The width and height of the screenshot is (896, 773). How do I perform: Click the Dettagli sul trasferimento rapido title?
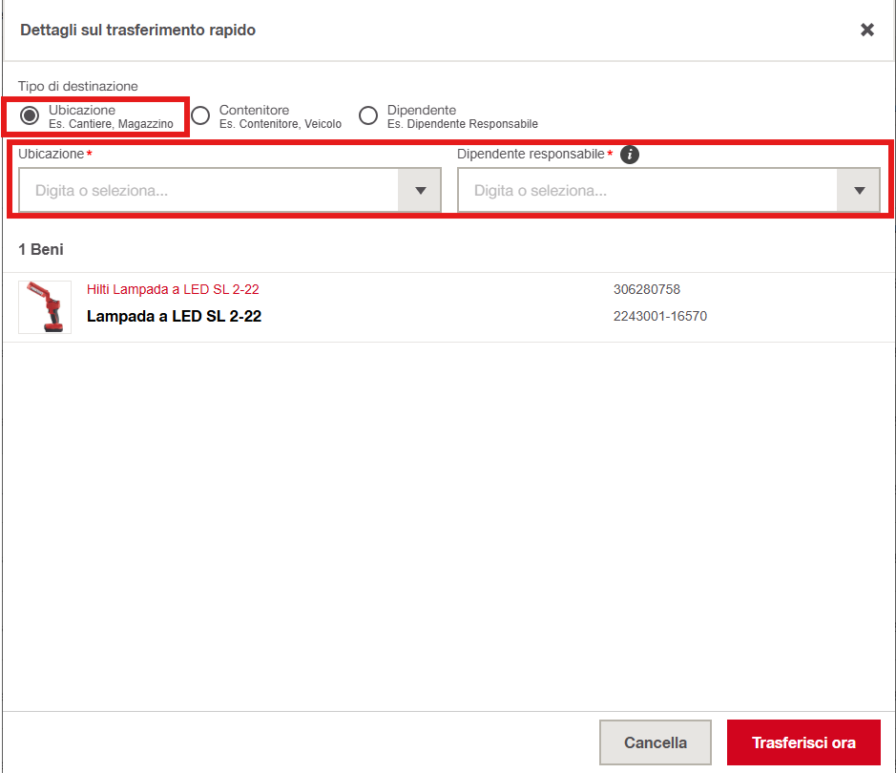[137, 30]
